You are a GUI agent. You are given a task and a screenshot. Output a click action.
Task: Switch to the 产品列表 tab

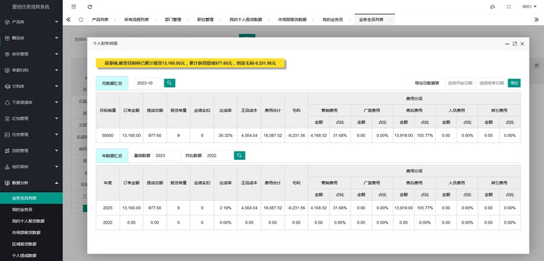[100, 20]
